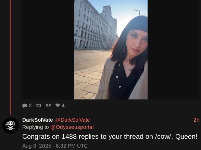The width and height of the screenshot is (201, 150).
Task: Retweet the post with the arrows icon
Action: coord(39,106)
